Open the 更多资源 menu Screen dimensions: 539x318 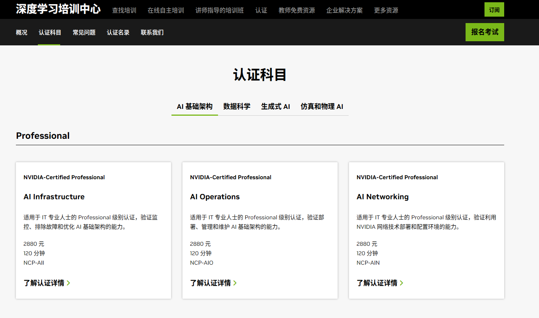(386, 10)
